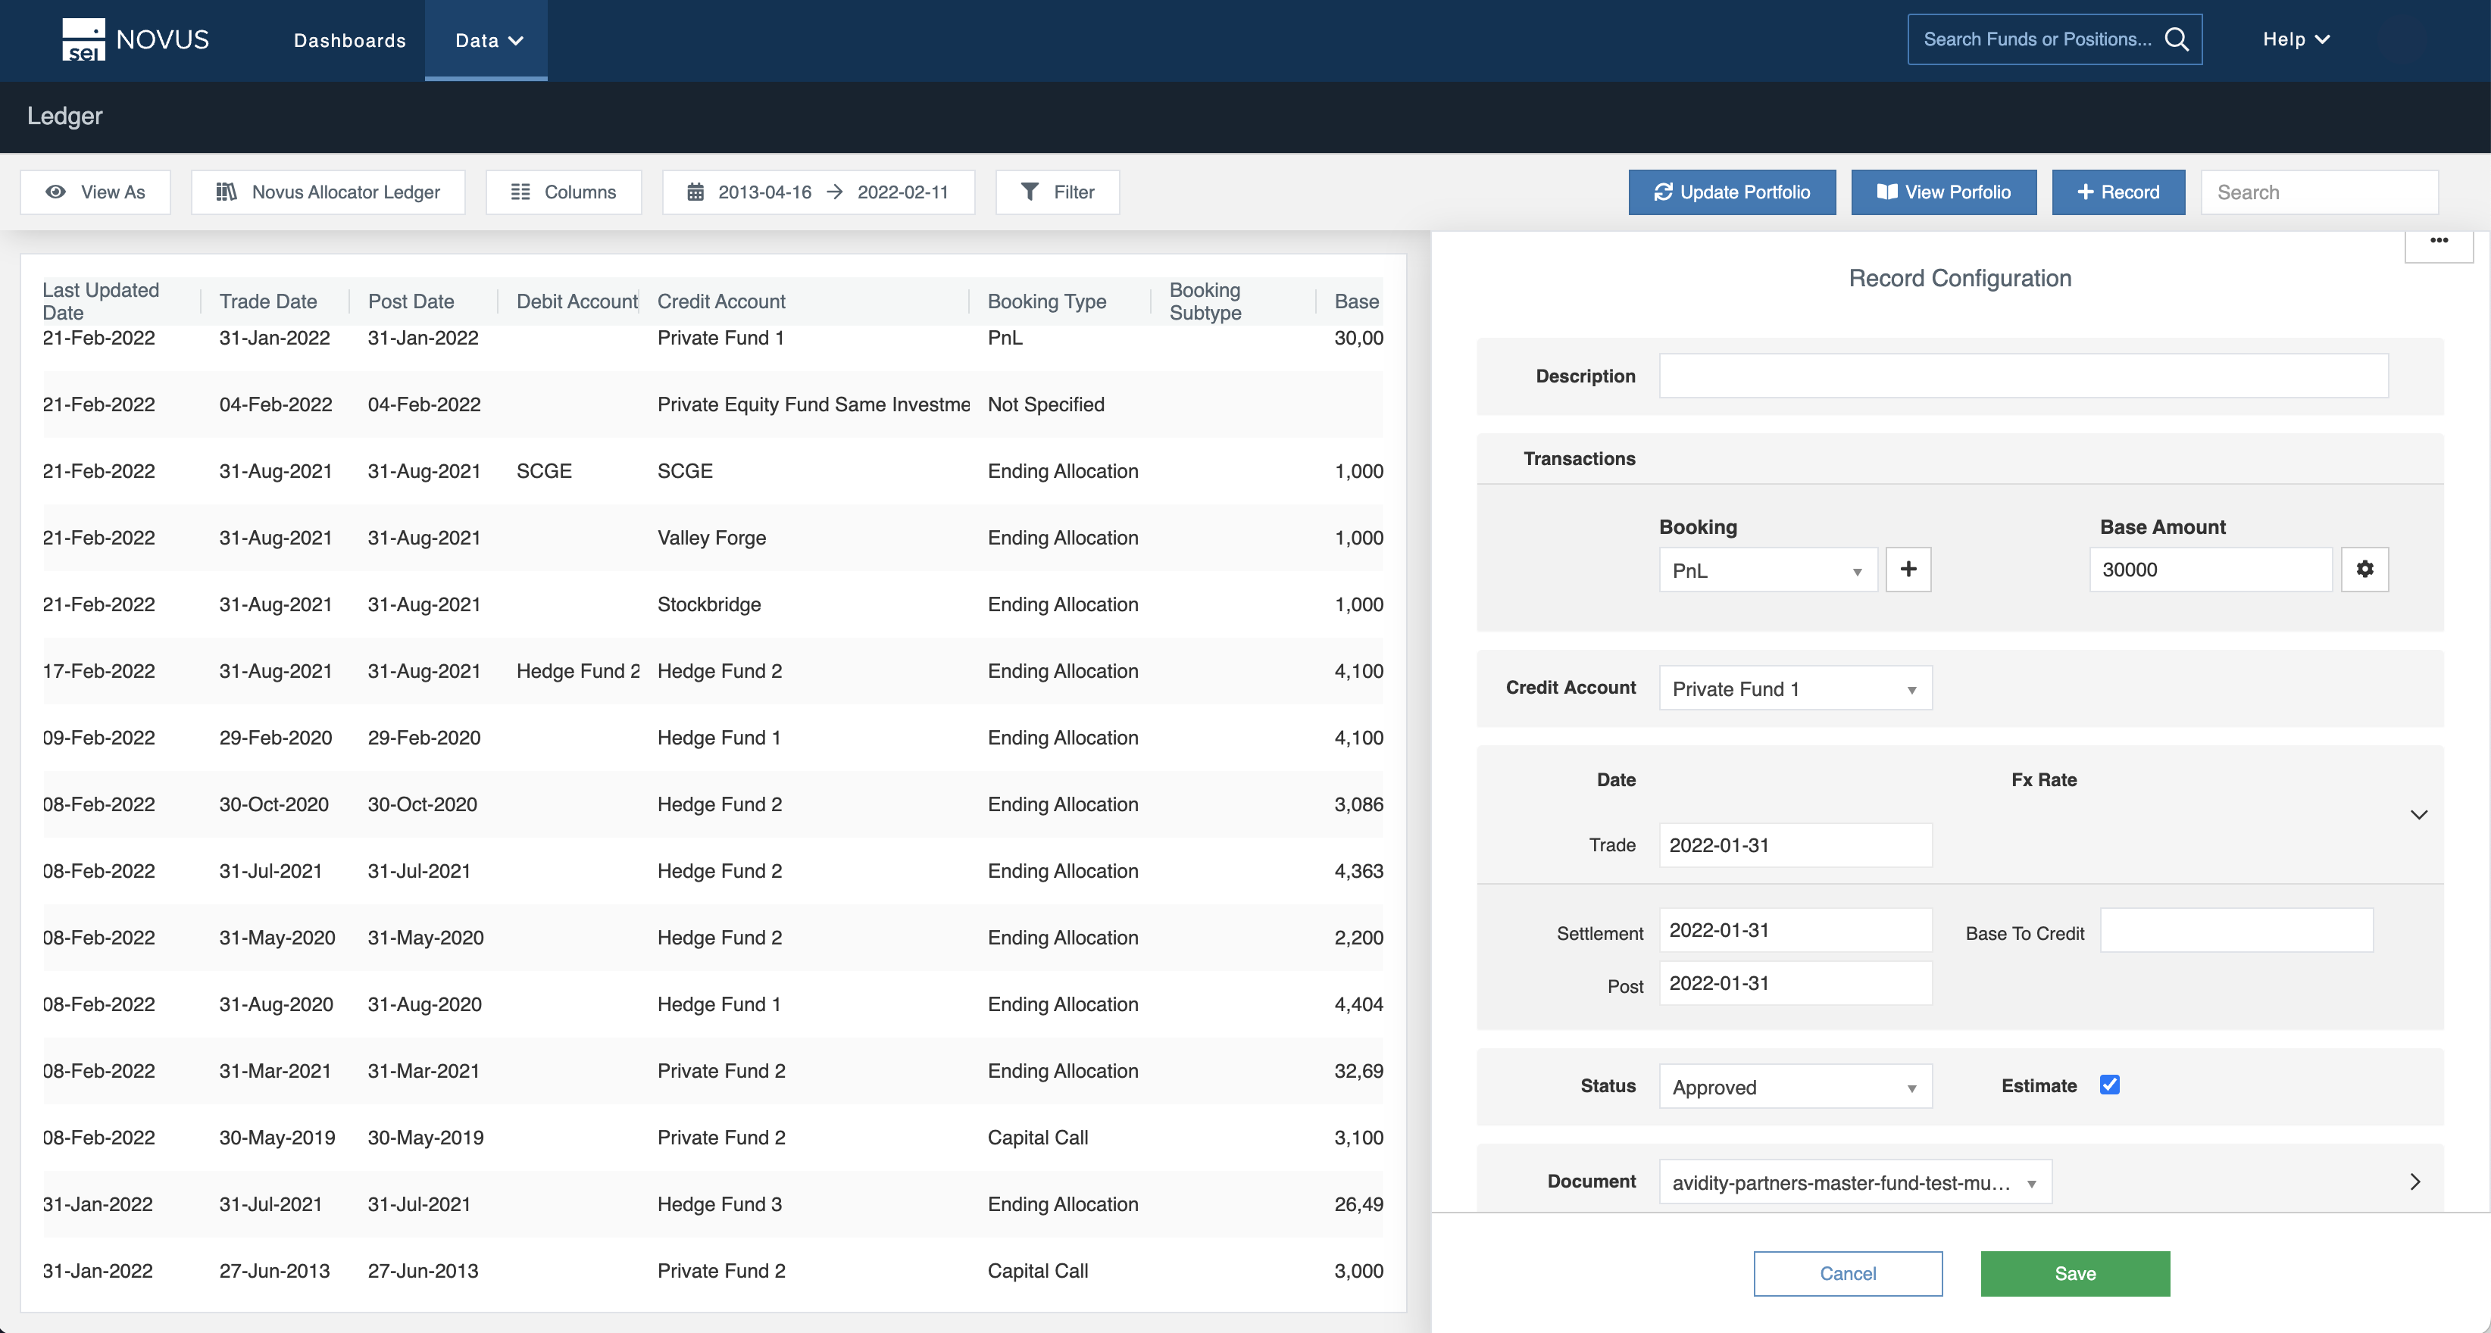Open the Status Approved dropdown
The width and height of the screenshot is (2491, 1333).
click(x=1795, y=1087)
